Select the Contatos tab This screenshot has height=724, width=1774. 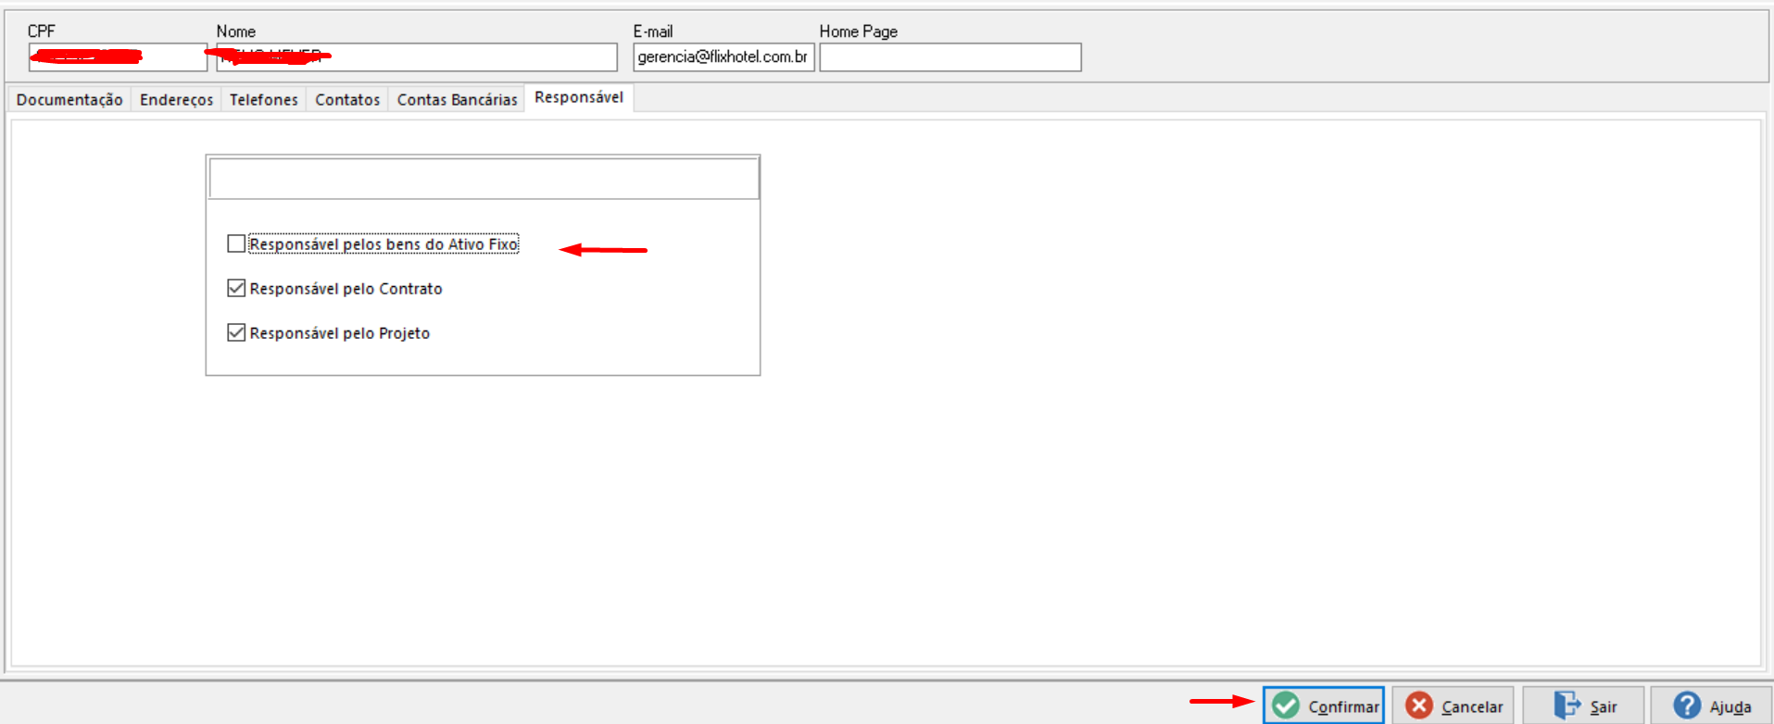click(347, 99)
